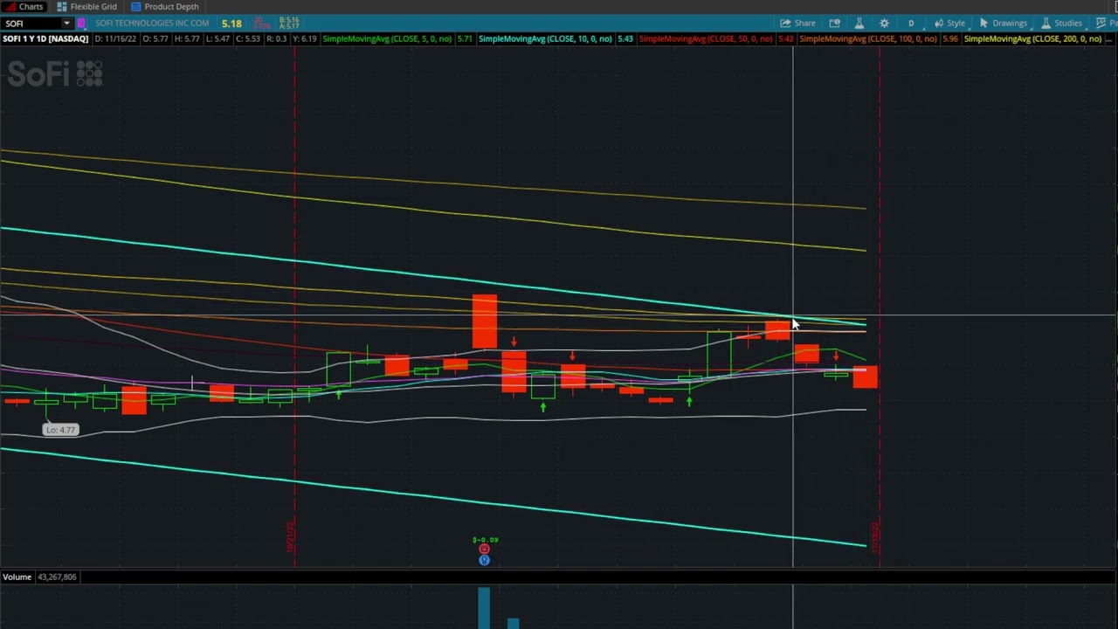
Task: Click the SimpleMovingAvg (CLOSE, 5, 0, no) label
Action: [x=387, y=39]
